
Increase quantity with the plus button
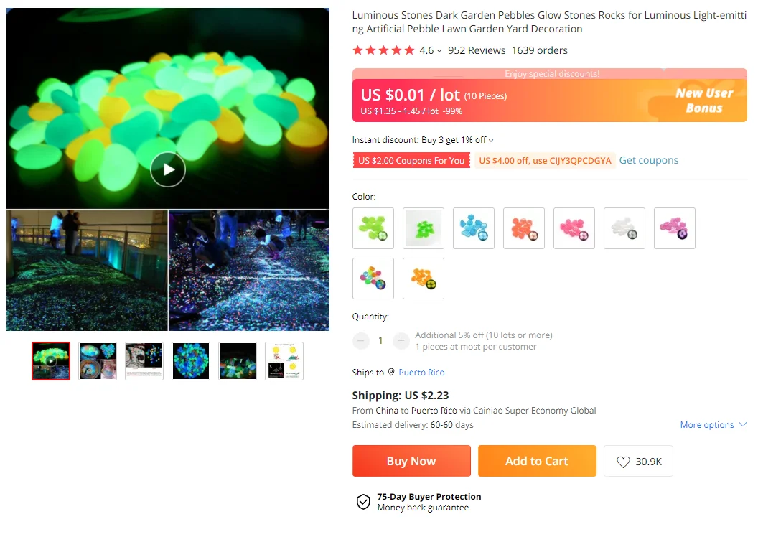click(x=401, y=341)
